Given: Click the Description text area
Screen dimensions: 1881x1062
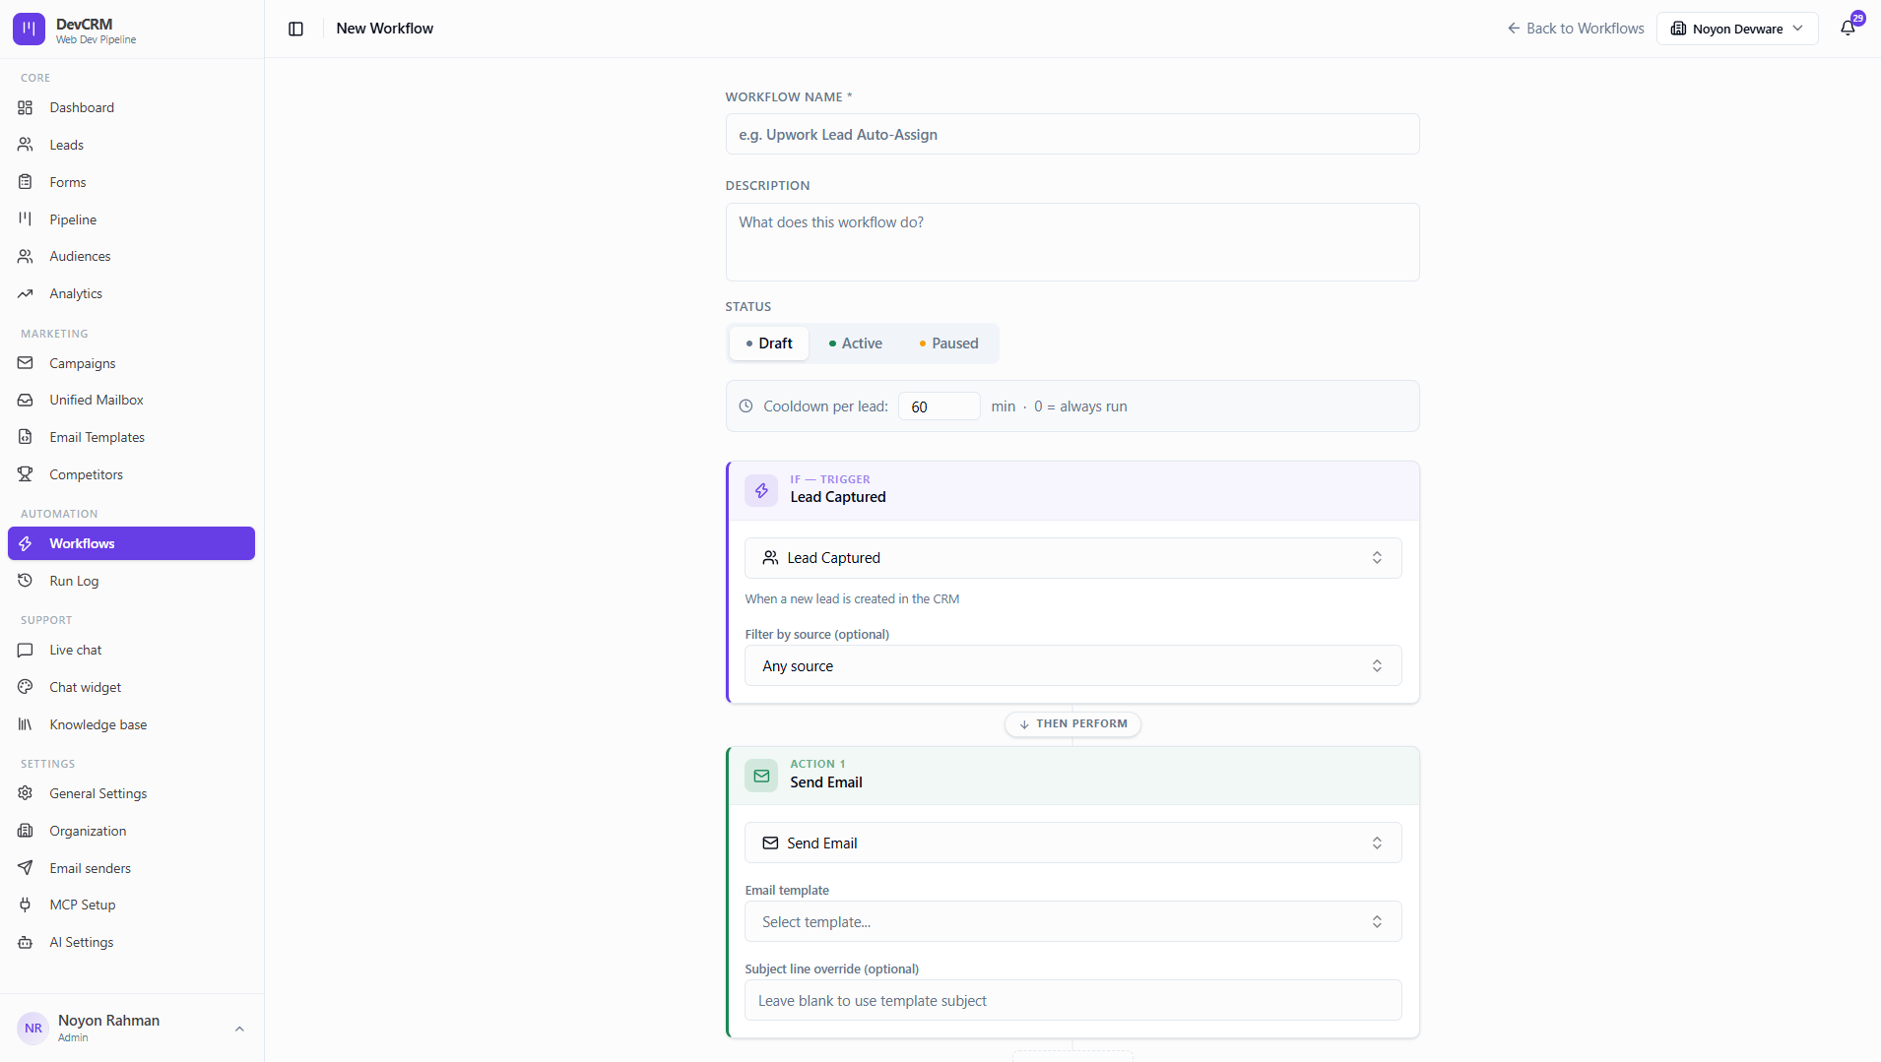Looking at the screenshot, I should [1072, 242].
